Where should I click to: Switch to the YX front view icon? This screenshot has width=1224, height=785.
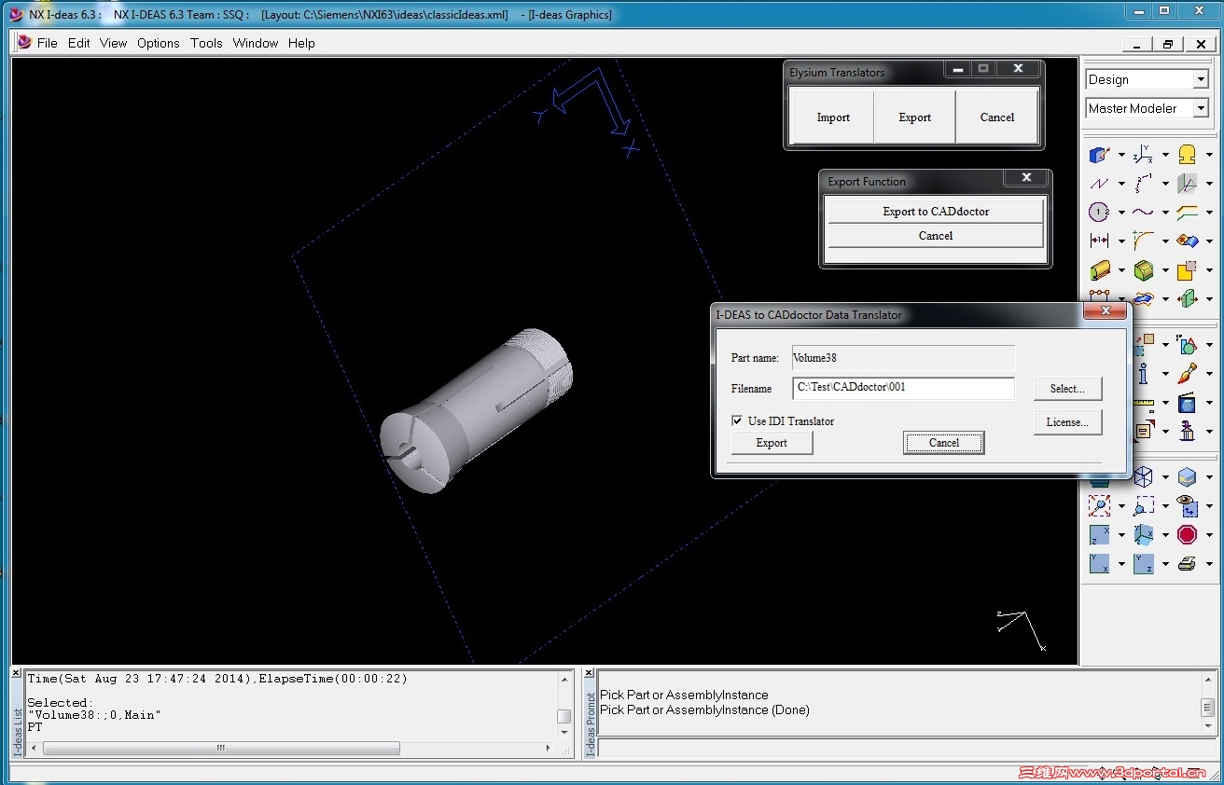[1100, 564]
